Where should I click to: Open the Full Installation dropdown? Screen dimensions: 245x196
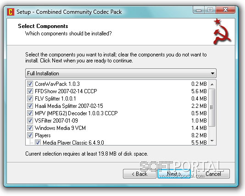[121, 73]
